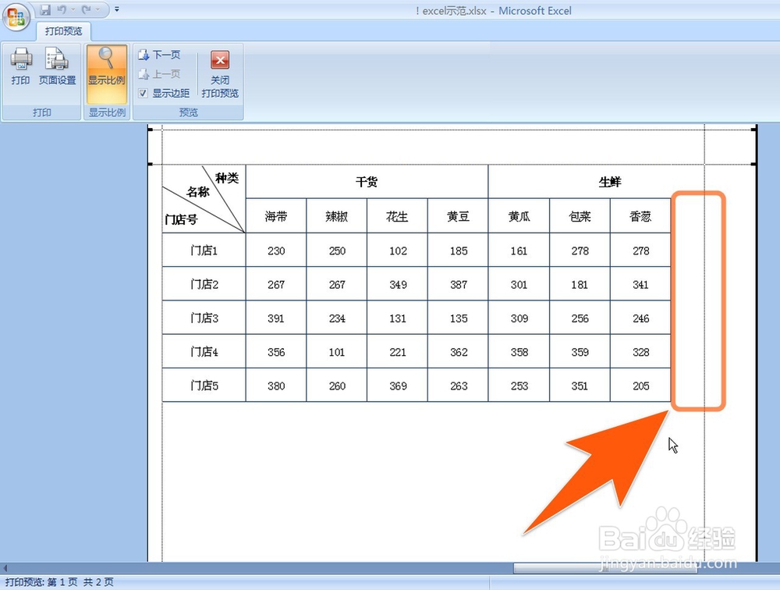
Task: Click the 门店1 海带 value 230
Action: point(276,251)
